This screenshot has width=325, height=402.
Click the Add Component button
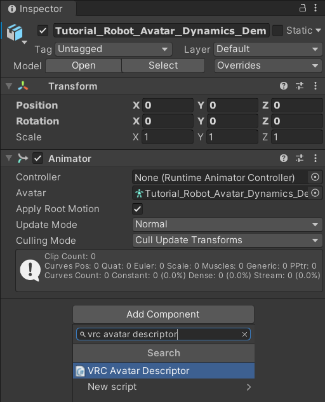[164, 314]
